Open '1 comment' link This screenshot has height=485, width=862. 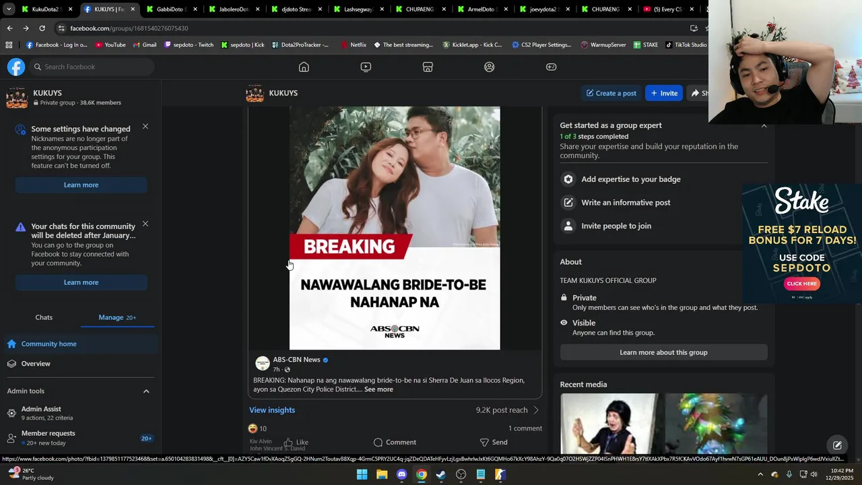[525, 428]
